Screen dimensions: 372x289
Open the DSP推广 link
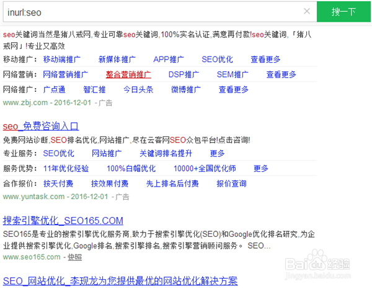[x=184, y=74]
